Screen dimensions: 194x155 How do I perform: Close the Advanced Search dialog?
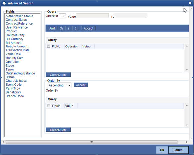[190, 3]
